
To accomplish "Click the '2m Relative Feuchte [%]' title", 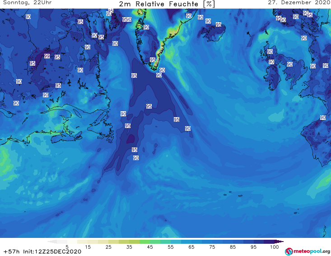I will 167,4.
